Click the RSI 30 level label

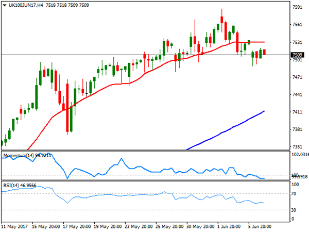coord(294,210)
